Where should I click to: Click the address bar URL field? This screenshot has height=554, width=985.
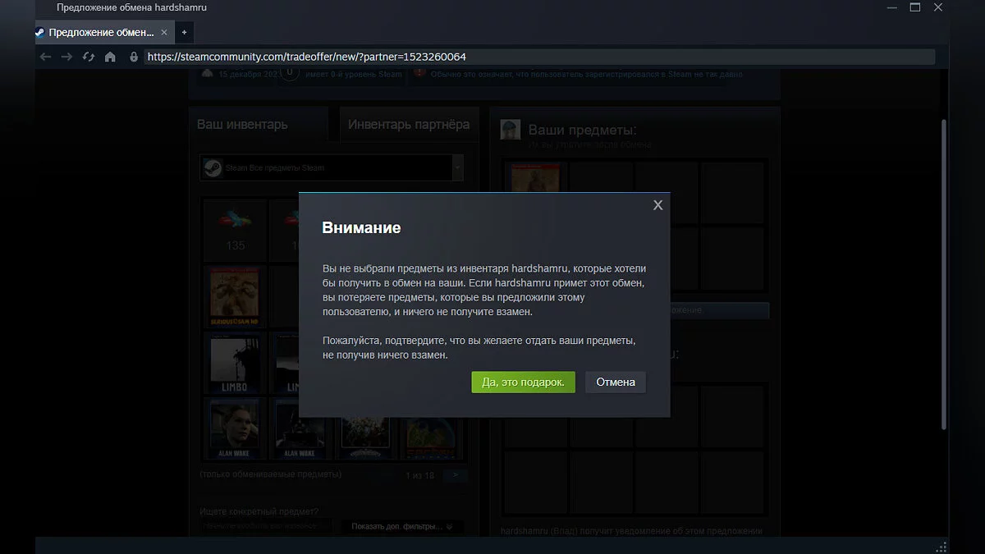point(538,57)
